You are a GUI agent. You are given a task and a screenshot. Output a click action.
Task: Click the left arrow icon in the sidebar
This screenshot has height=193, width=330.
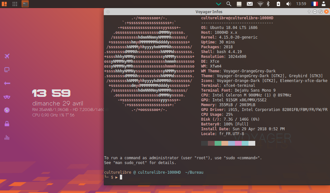(7, 83)
